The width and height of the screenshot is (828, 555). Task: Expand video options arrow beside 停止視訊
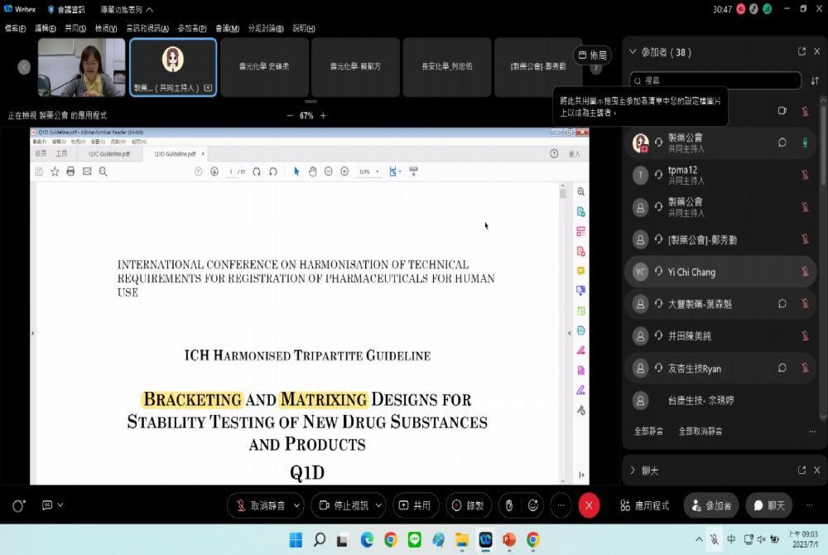pyautogui.click(x=379, y=505)
